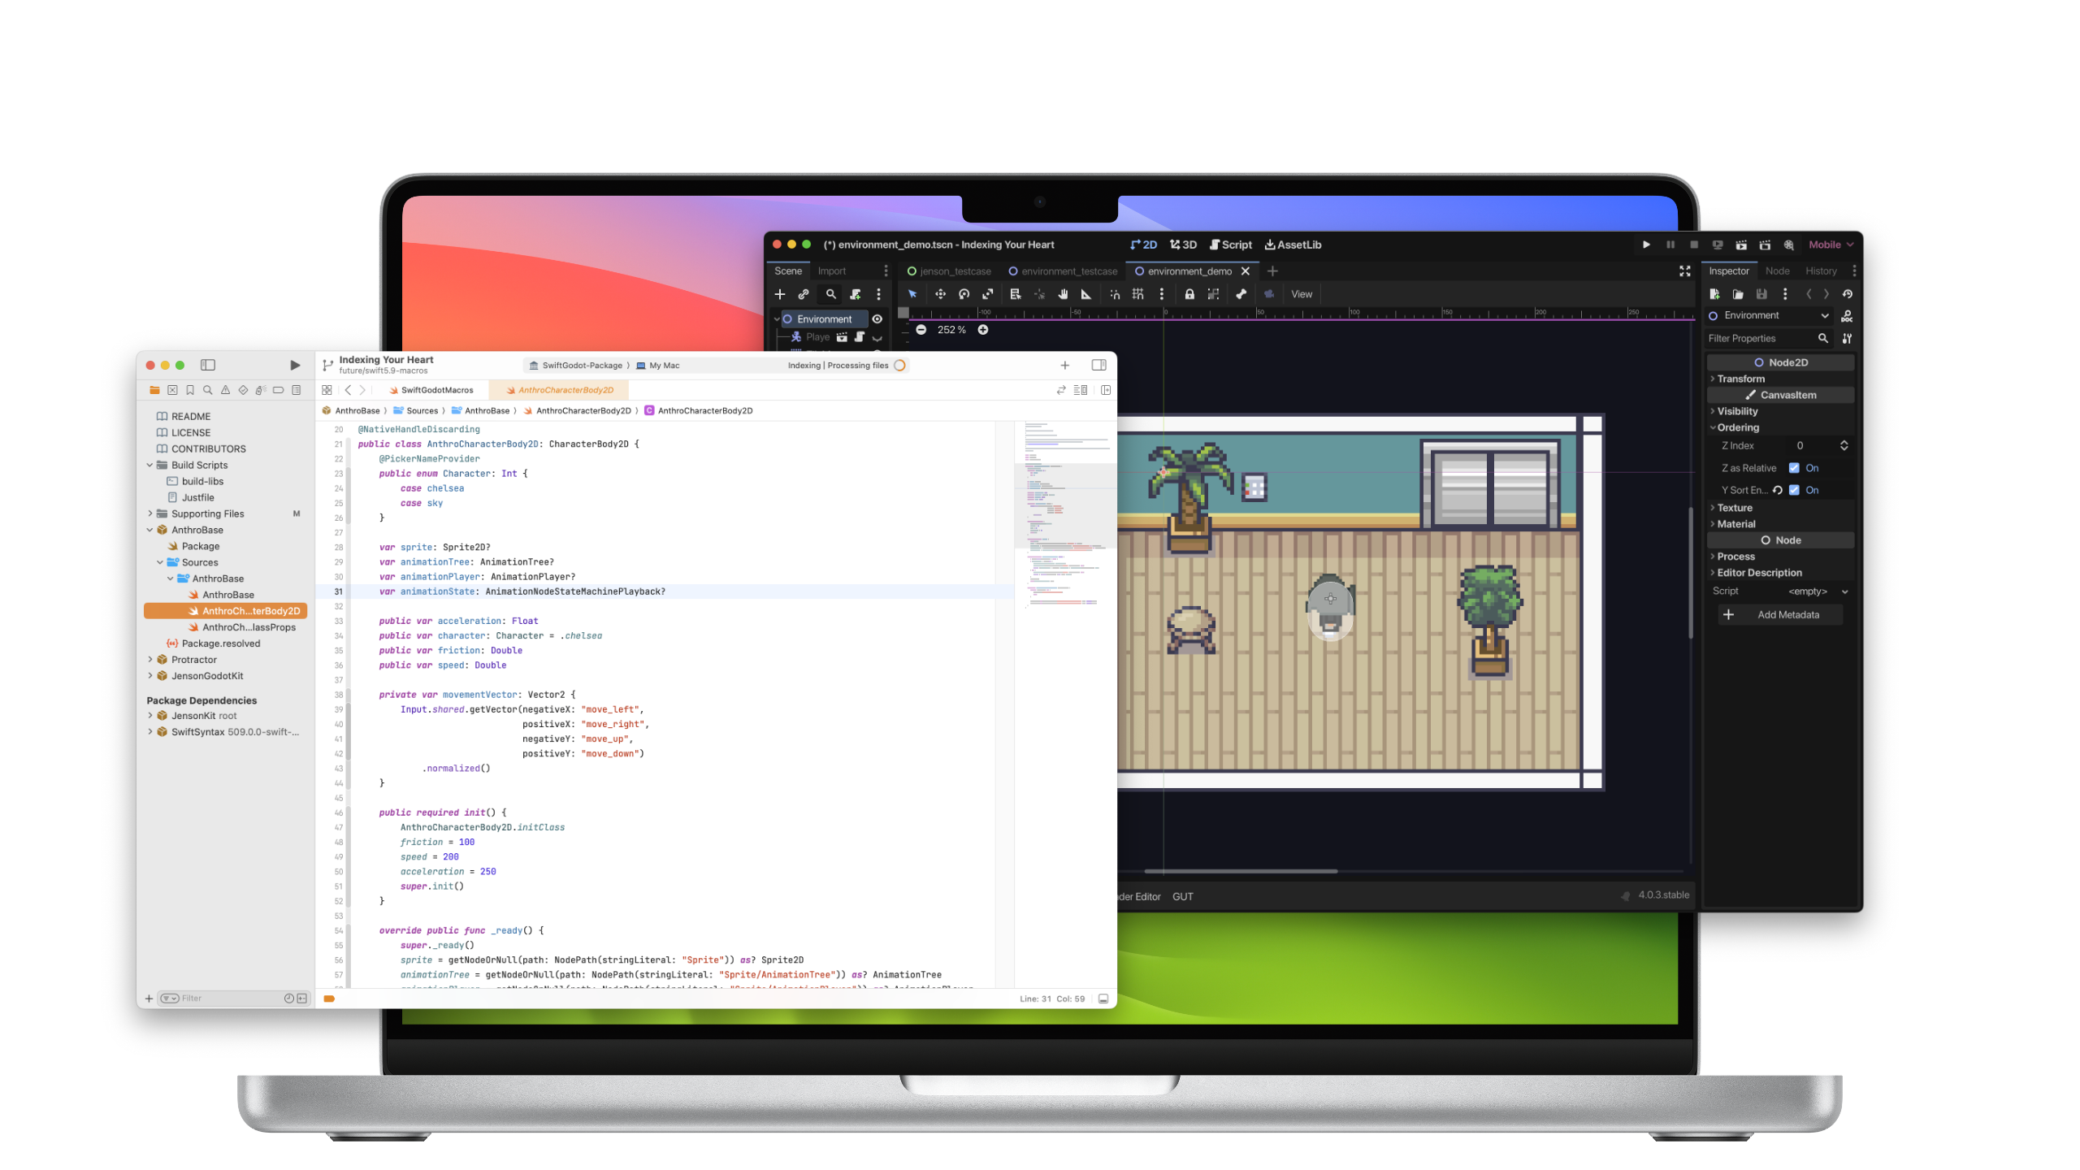Select the Rotate mode tool
Screen dimensions: 2080x1170
click(964, 294)
